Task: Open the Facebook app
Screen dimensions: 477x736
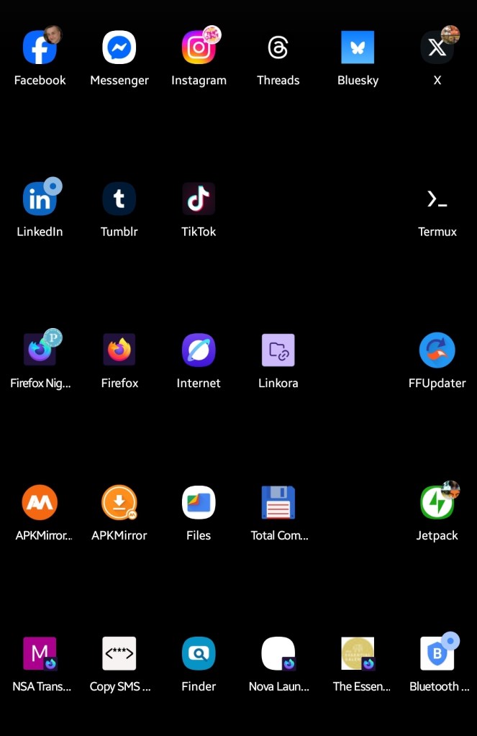Action: point(40,48)
